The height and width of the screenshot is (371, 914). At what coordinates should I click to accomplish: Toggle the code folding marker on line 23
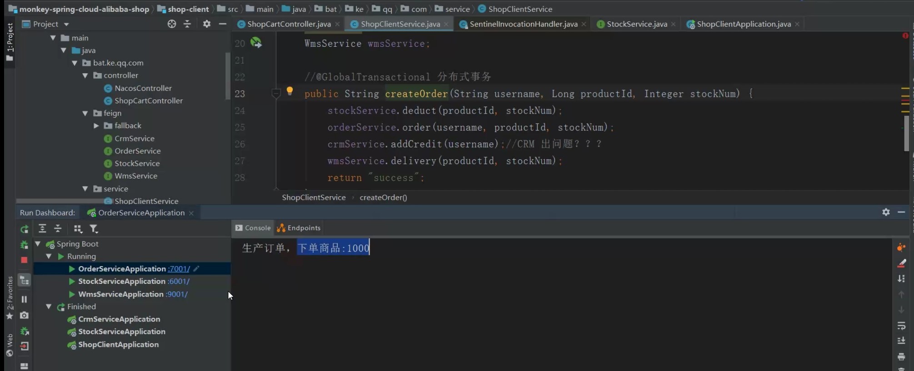point(275,94)
